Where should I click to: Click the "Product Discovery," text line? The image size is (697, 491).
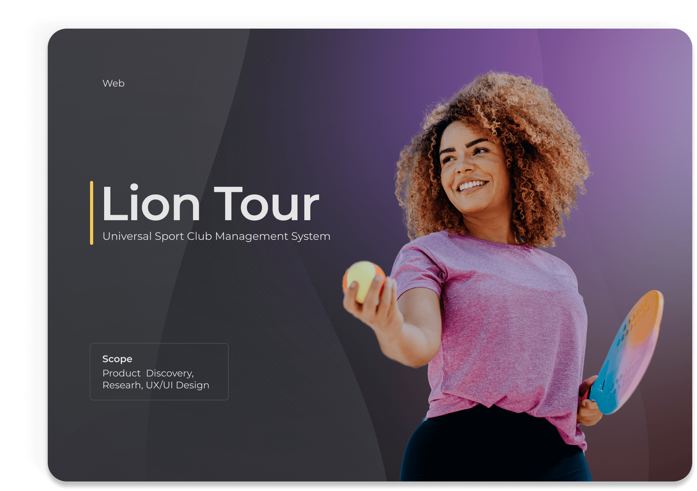(148, 373)
